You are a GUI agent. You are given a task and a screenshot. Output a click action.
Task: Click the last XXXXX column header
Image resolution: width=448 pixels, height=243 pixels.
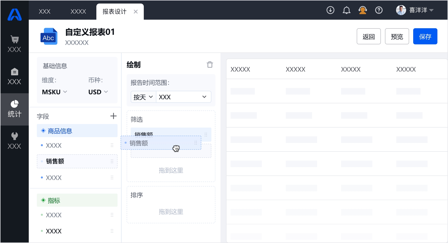pos(406,69)
